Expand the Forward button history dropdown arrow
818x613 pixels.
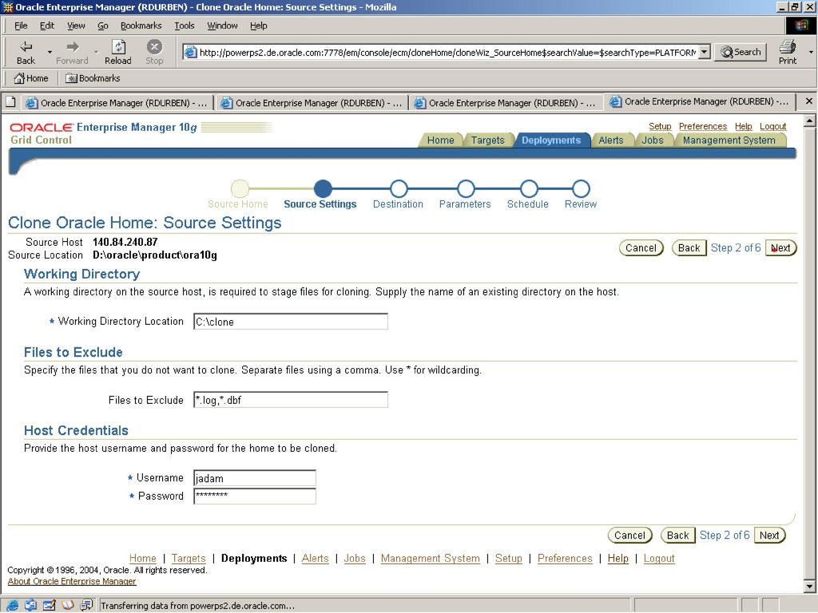(96, 52)
